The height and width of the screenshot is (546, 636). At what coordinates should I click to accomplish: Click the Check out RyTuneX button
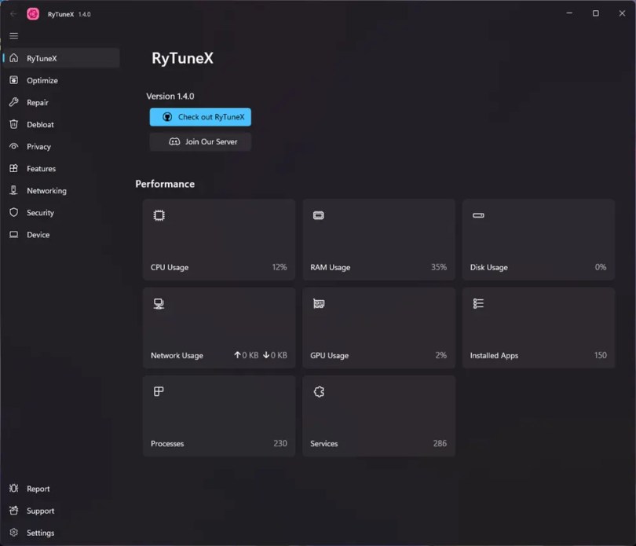pos(200,117)
